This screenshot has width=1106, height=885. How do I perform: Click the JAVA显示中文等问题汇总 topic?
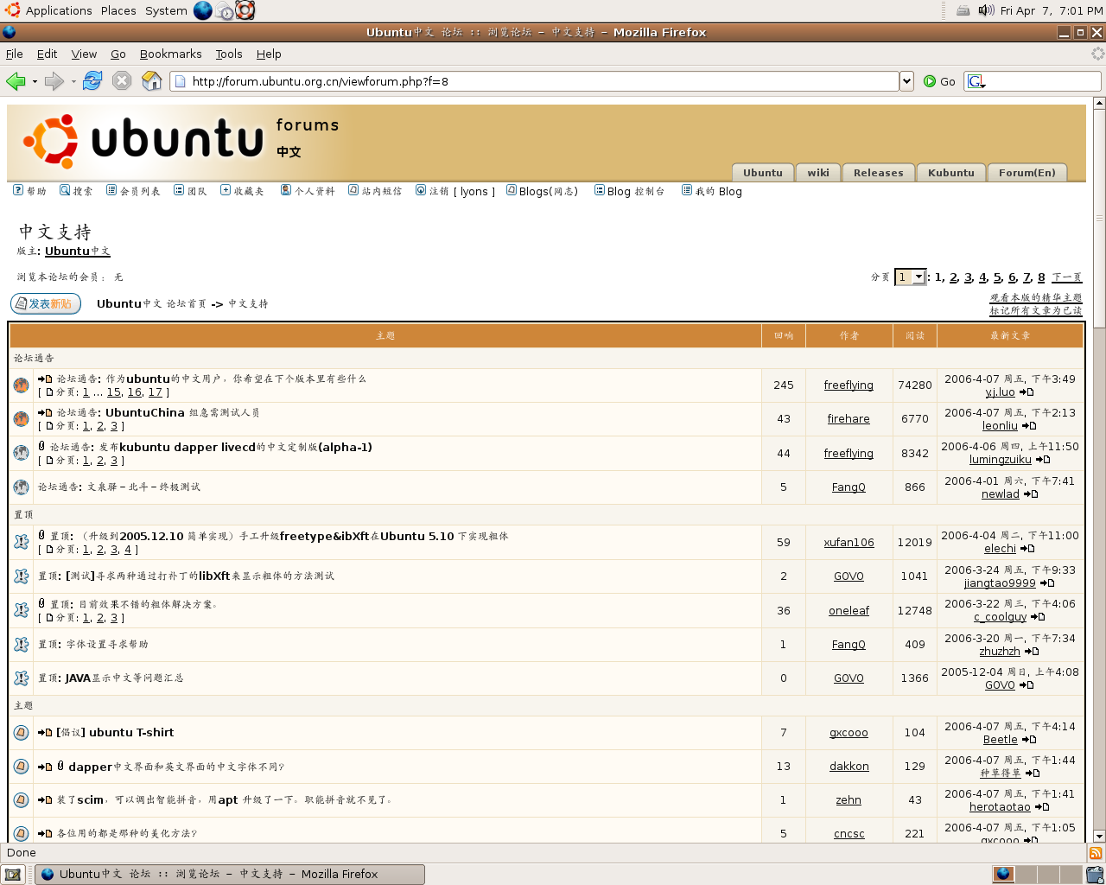tap(124, 678)
